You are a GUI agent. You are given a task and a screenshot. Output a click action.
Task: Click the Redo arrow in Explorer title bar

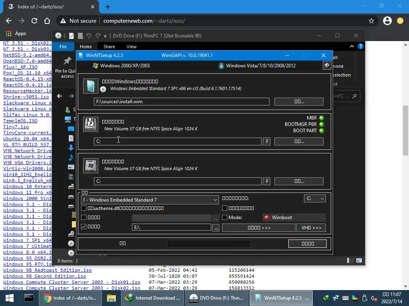98,35
